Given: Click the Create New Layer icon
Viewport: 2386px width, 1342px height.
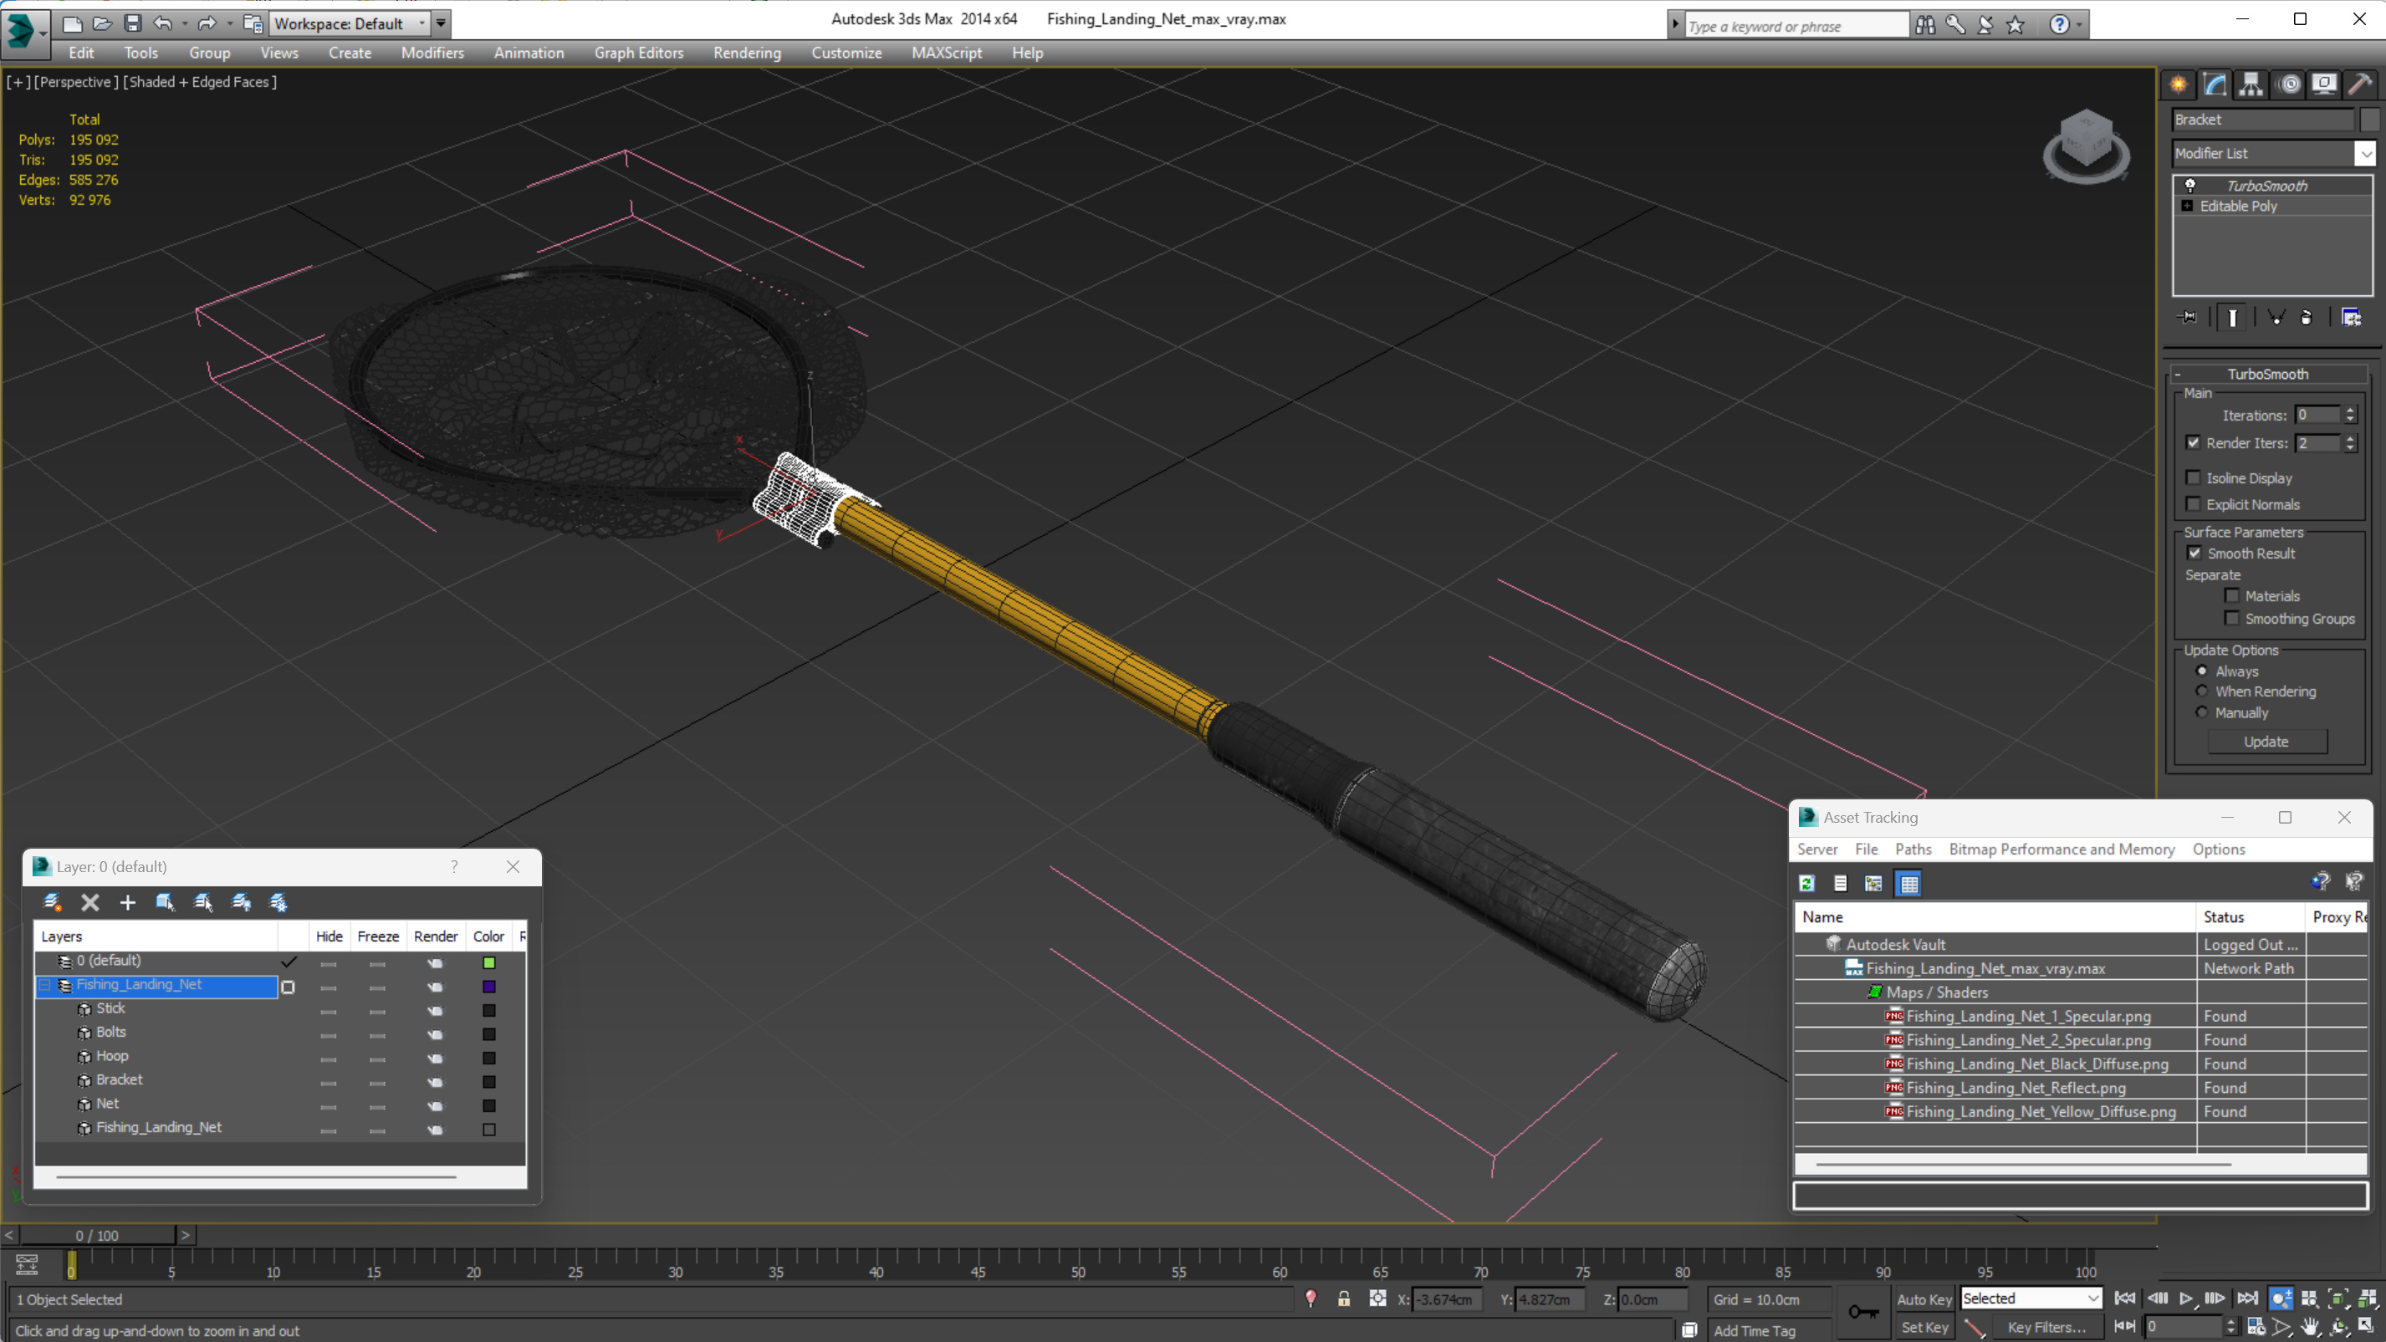Looking at the screenshot, I should [52, 902].
